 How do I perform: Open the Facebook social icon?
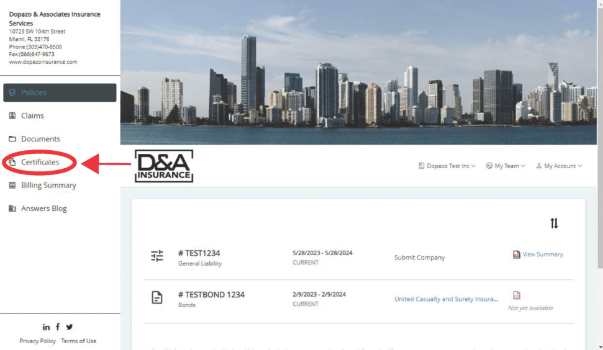(x=58, y=327)
